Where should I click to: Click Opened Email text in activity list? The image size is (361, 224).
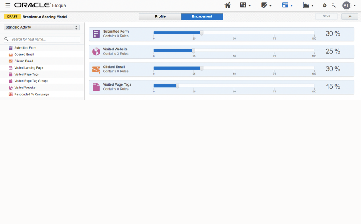tap(24, 54)
